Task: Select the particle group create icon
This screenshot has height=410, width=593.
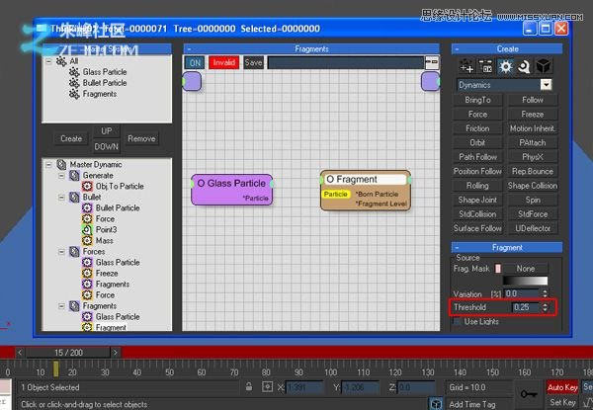Action: pyautogui.click(x=466, y=66)
